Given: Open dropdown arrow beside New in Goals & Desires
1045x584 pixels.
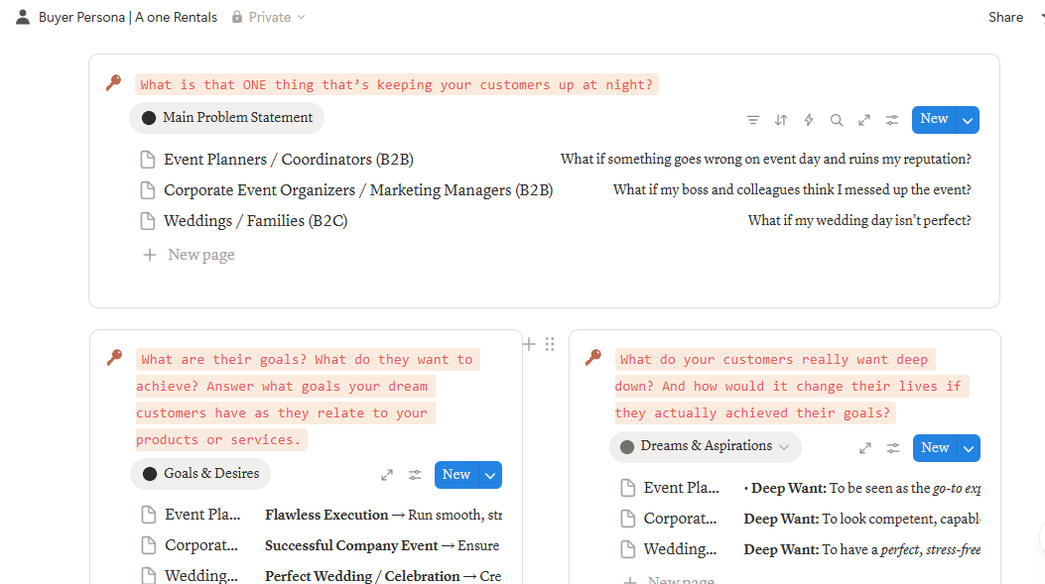Looking at the screenshot, I should point(490,475).
